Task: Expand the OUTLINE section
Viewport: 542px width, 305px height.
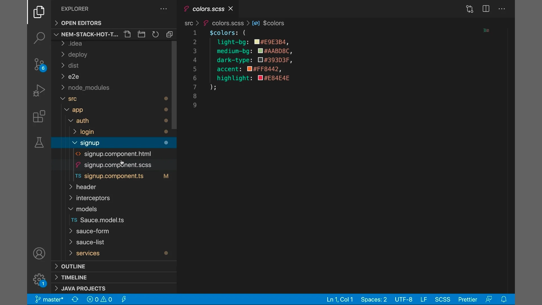Action: click(x=73, y=266)
